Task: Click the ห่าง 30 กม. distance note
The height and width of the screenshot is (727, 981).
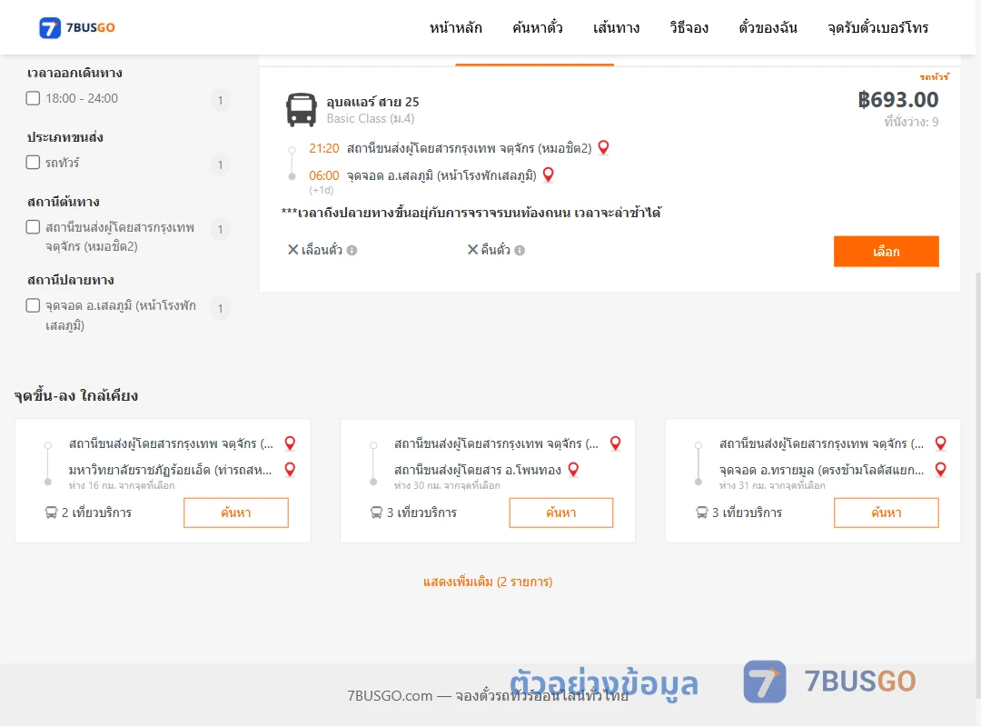Action: 447,485
